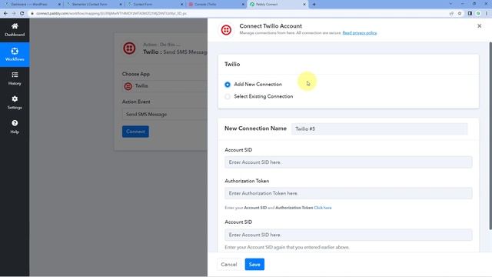Open the Read privacy policy link
The height and width of the screenshot is (277, 492).
pos(360,33)
